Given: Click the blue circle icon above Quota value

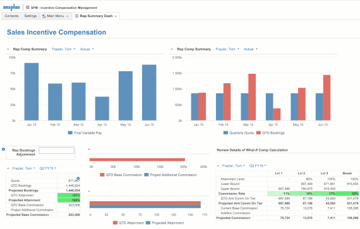Looking at the screenshot, I should tap(78, 179).
